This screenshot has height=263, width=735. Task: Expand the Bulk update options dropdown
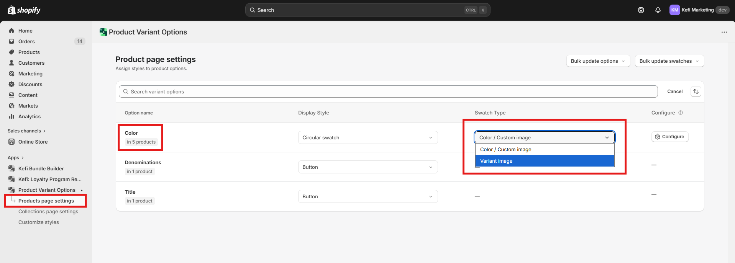598,61
